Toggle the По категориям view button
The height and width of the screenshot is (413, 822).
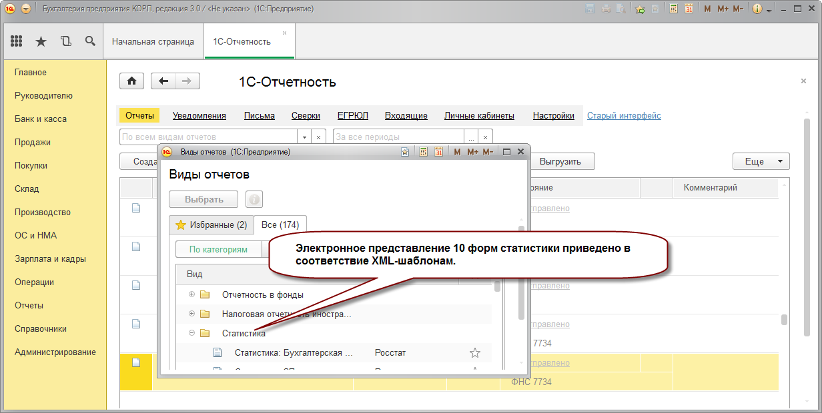[x=218, y=250]
